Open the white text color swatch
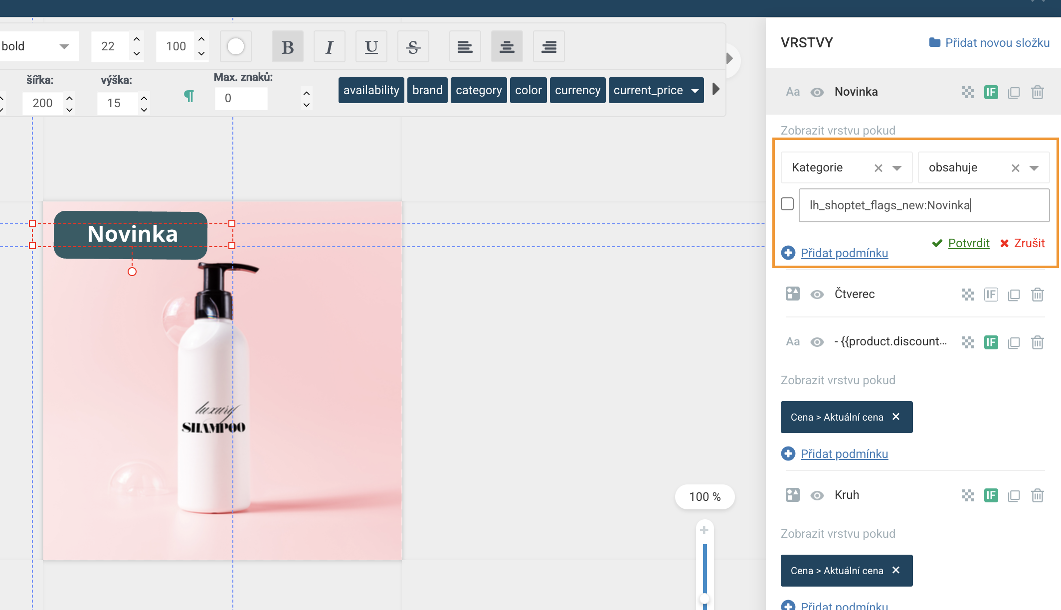The height and width of the screenshot is (610, 1061). (x=236, y=47)
